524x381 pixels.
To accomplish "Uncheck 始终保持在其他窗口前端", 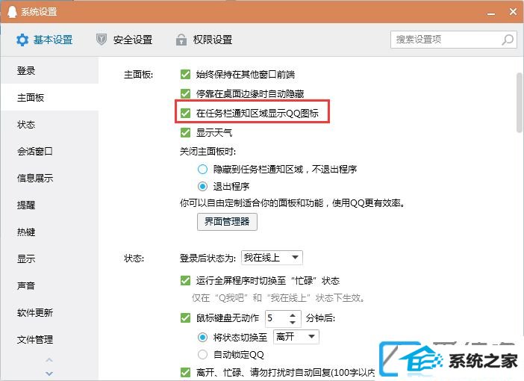I will (185, 74).
